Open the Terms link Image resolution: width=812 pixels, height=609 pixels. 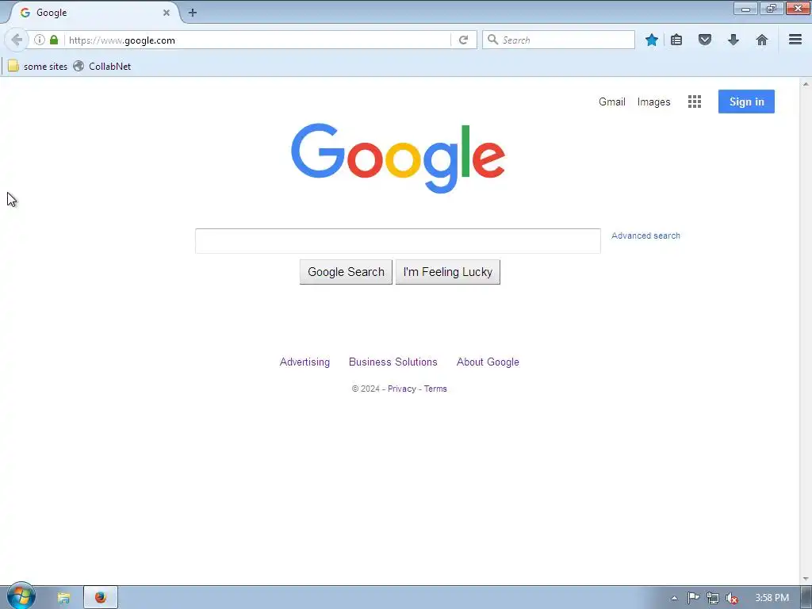coord(435,389)
